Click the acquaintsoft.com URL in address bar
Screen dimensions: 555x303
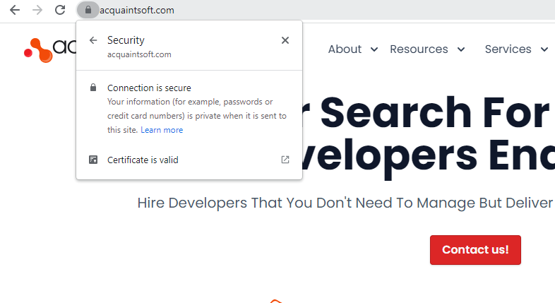tap(138, 10)
